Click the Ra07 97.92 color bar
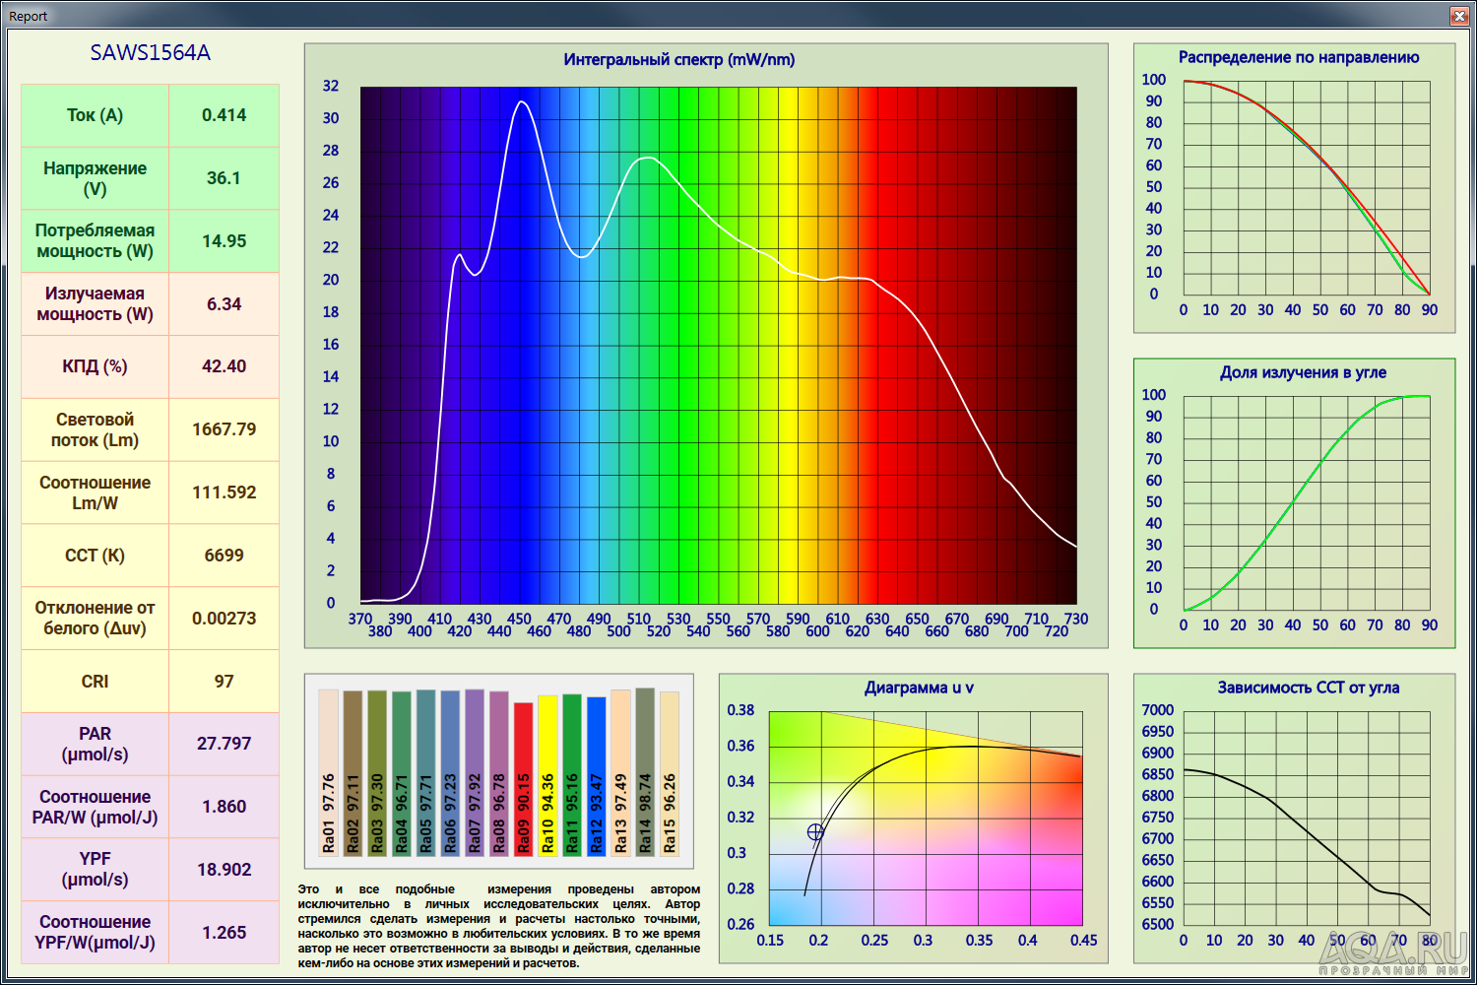The image size is (1478, 985). (x=475, y=772)
